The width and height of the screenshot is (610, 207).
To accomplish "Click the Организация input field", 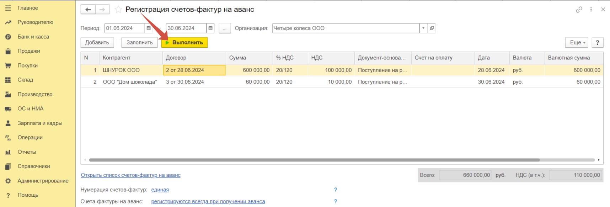I will coord(346,28).
